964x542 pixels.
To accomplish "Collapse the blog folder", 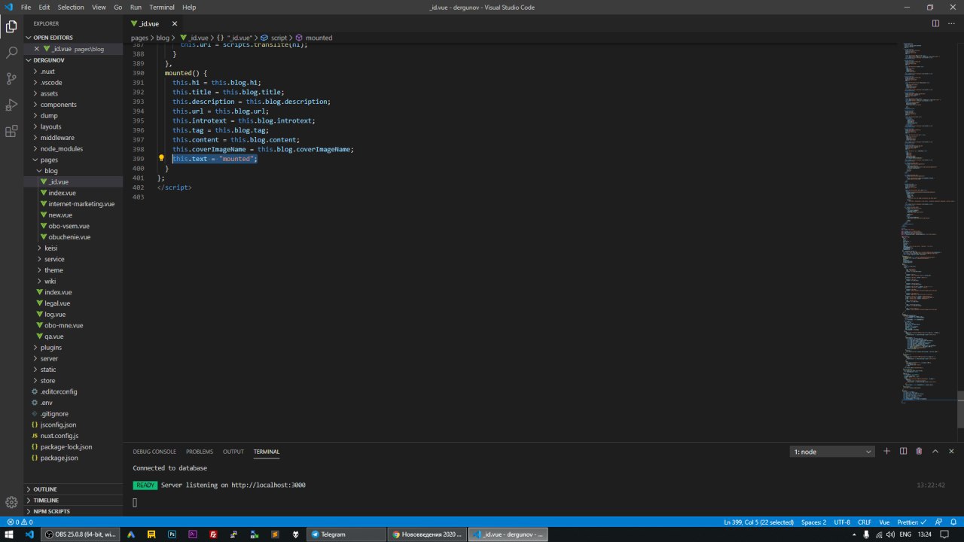I will click(73, 171).
